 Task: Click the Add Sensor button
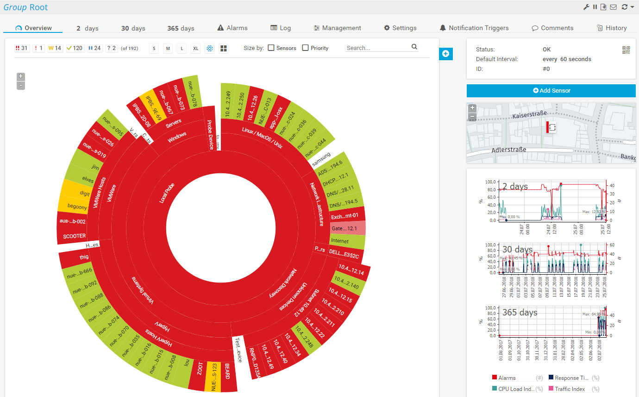pos(551,90)
